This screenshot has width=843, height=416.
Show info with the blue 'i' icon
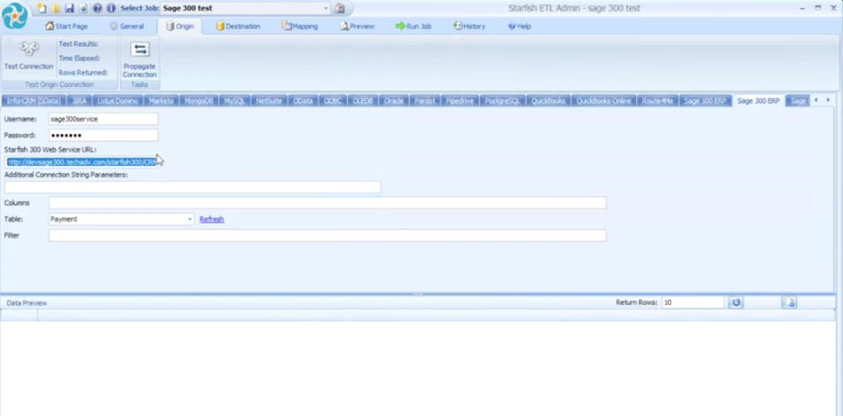coord(111,8)
